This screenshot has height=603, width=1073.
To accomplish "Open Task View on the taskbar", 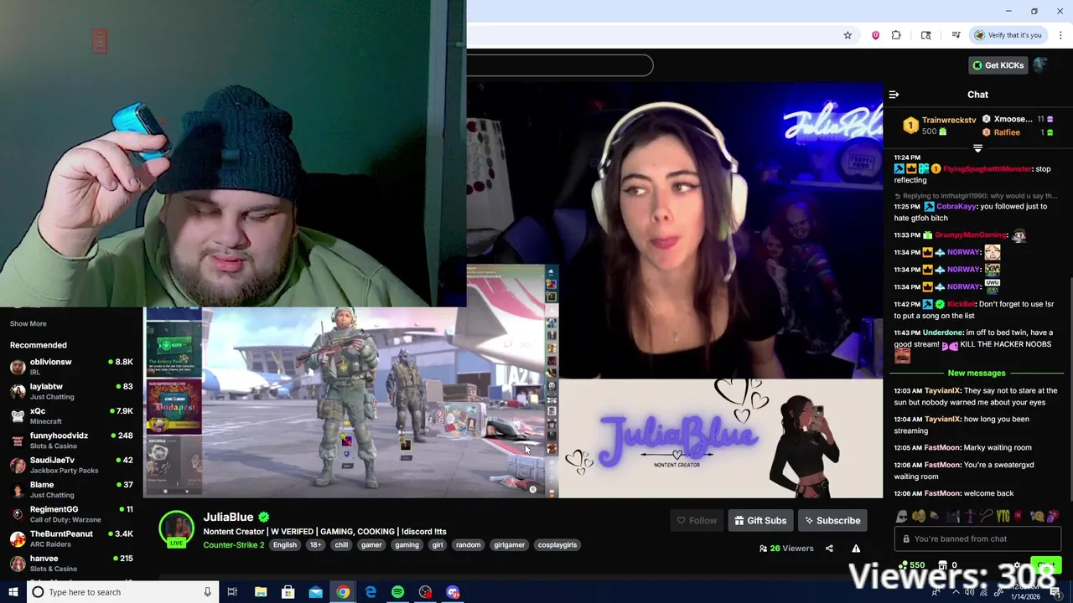I will 232,592.
